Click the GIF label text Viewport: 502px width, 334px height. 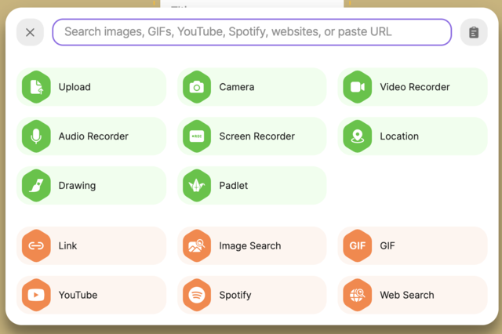click(387, 245)
